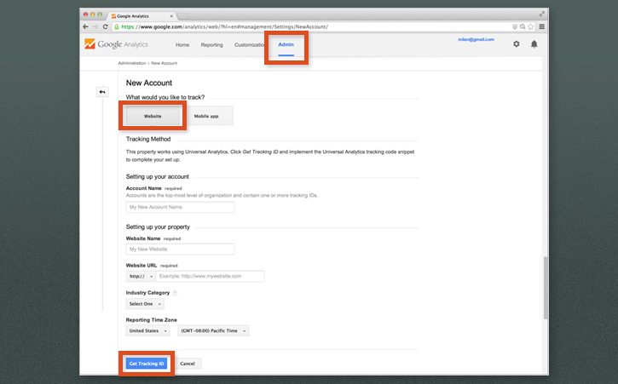Click the back arrow icon beside New Account
618x384 pixels.
(x=102, y=92)
